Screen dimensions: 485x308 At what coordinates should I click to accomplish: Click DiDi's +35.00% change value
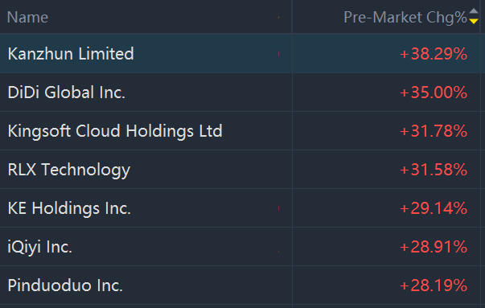click(x=434, y=92)
